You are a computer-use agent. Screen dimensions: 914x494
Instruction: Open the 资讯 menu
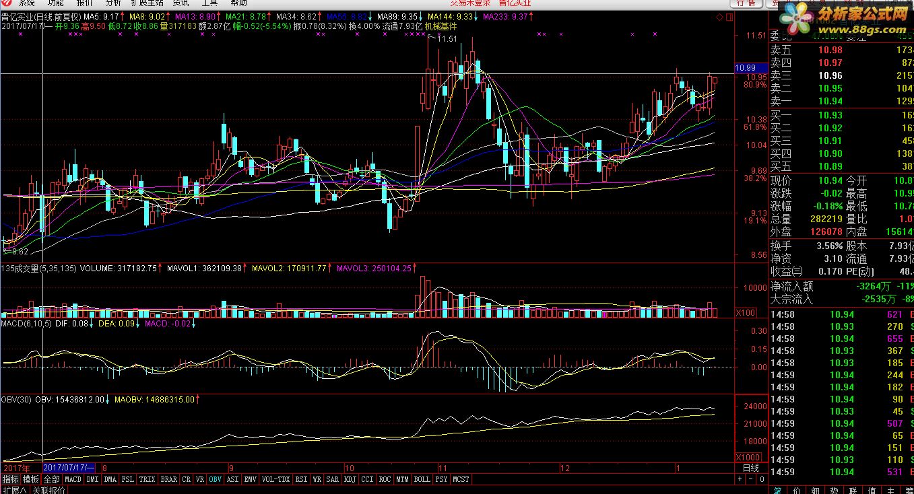[x=181, y=3]
